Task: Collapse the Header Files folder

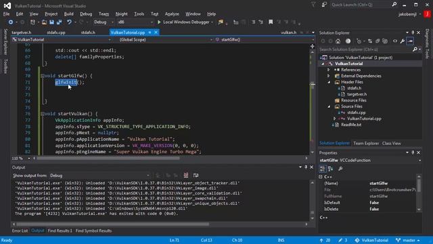Action: pyautogui.click(x=329, y=82)
